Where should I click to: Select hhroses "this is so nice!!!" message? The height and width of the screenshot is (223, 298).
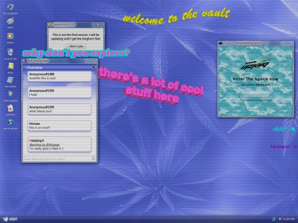click(60, 126)
